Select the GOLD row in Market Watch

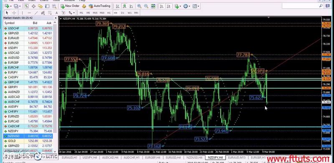click(28, 141)
